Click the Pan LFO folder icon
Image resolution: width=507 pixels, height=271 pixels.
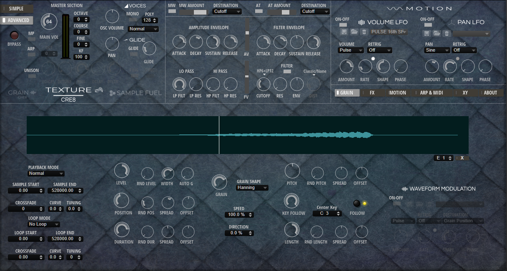click(437, 34)
